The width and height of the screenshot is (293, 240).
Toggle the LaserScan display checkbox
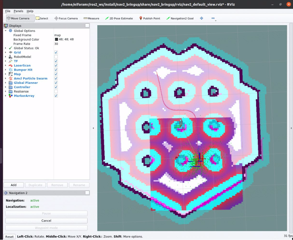56,66
